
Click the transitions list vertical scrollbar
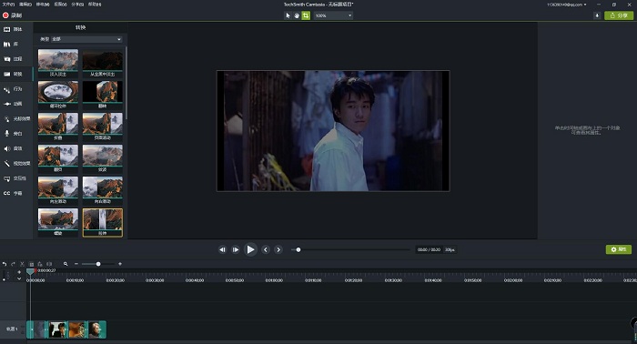click(x=126, y=83)
